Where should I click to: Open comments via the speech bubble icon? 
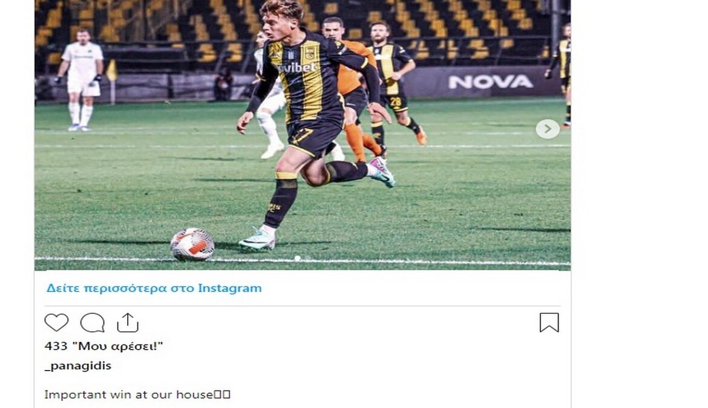tap(93, 323)
